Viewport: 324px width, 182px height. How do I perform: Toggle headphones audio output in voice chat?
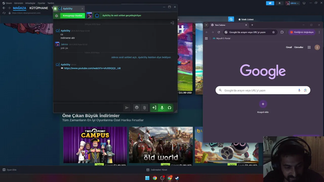pos(169,108)
